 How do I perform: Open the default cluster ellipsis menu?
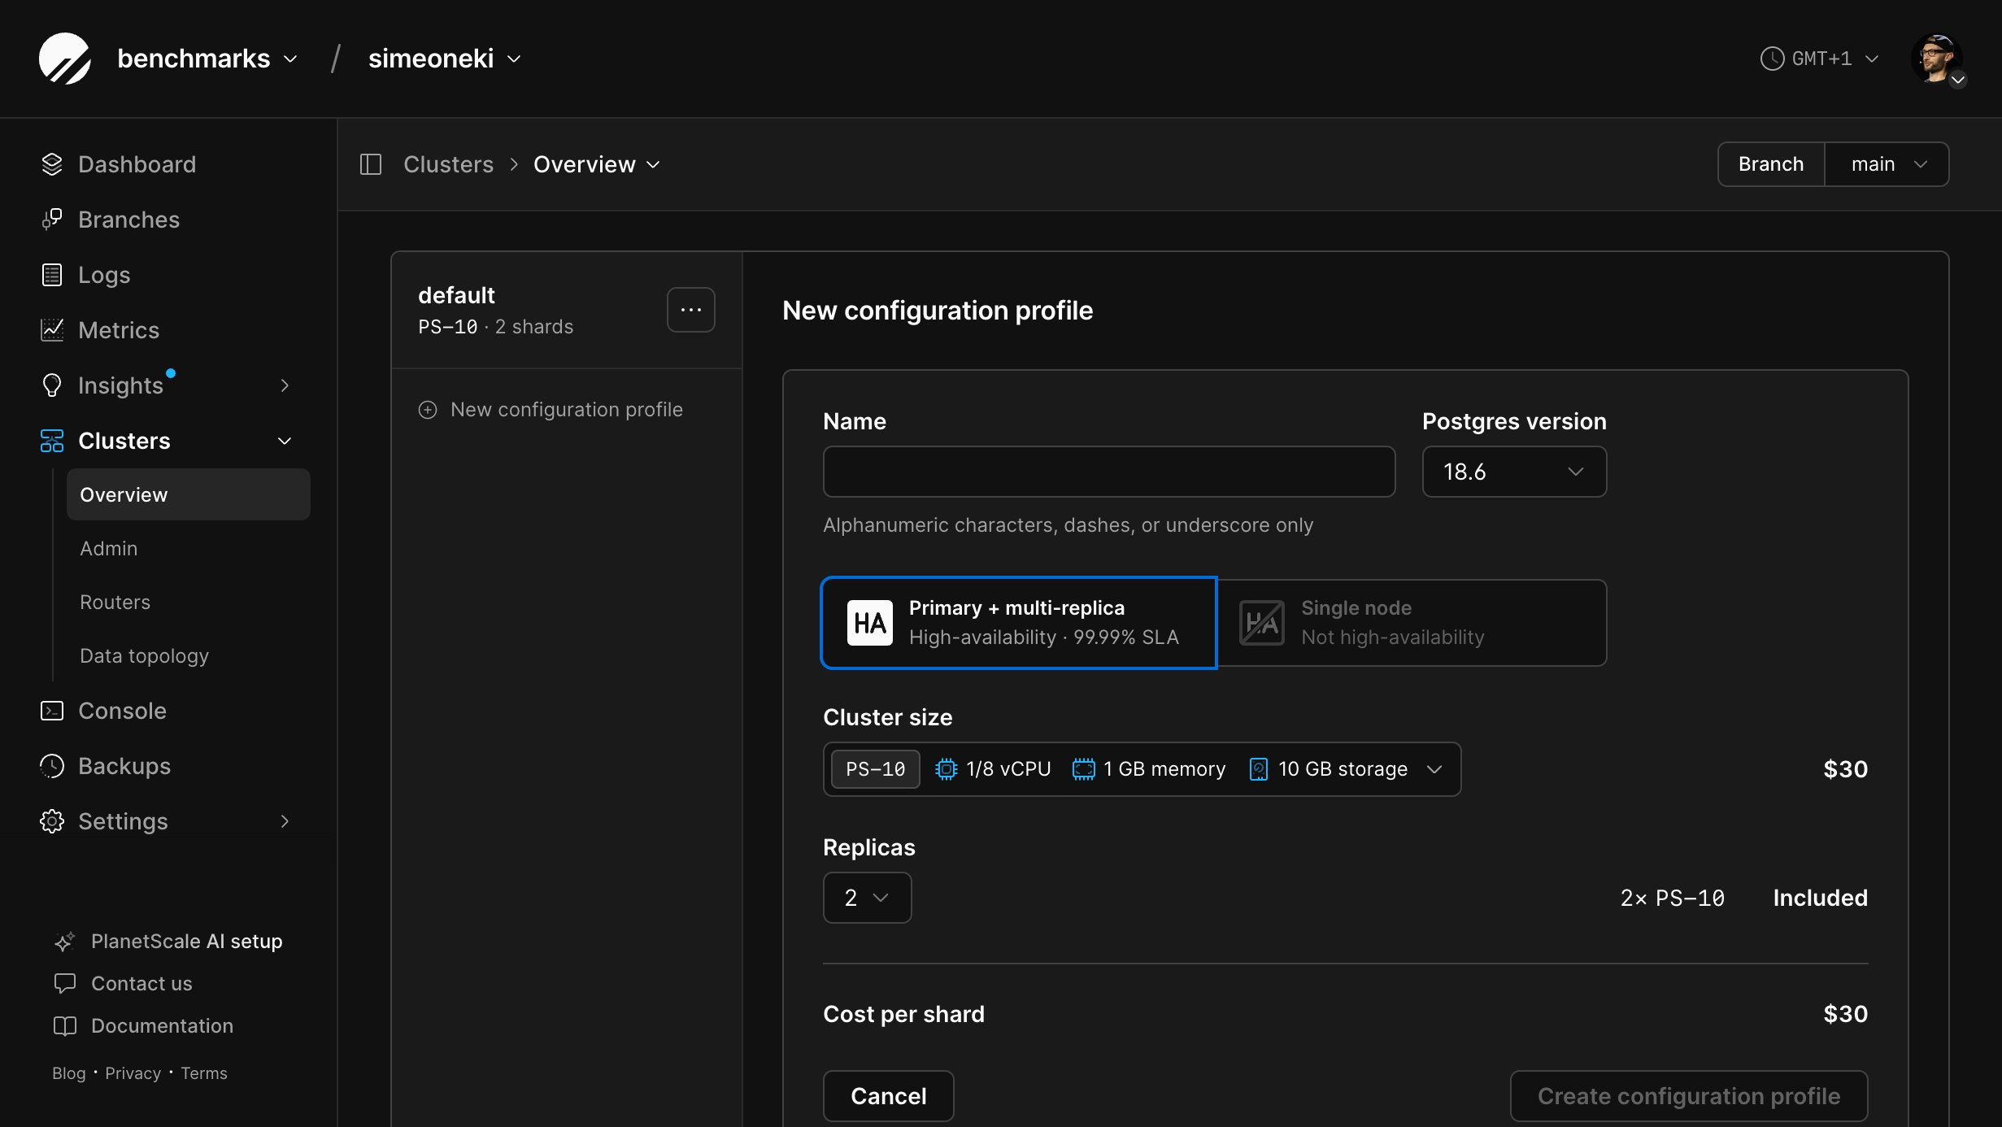coord(691,310)
